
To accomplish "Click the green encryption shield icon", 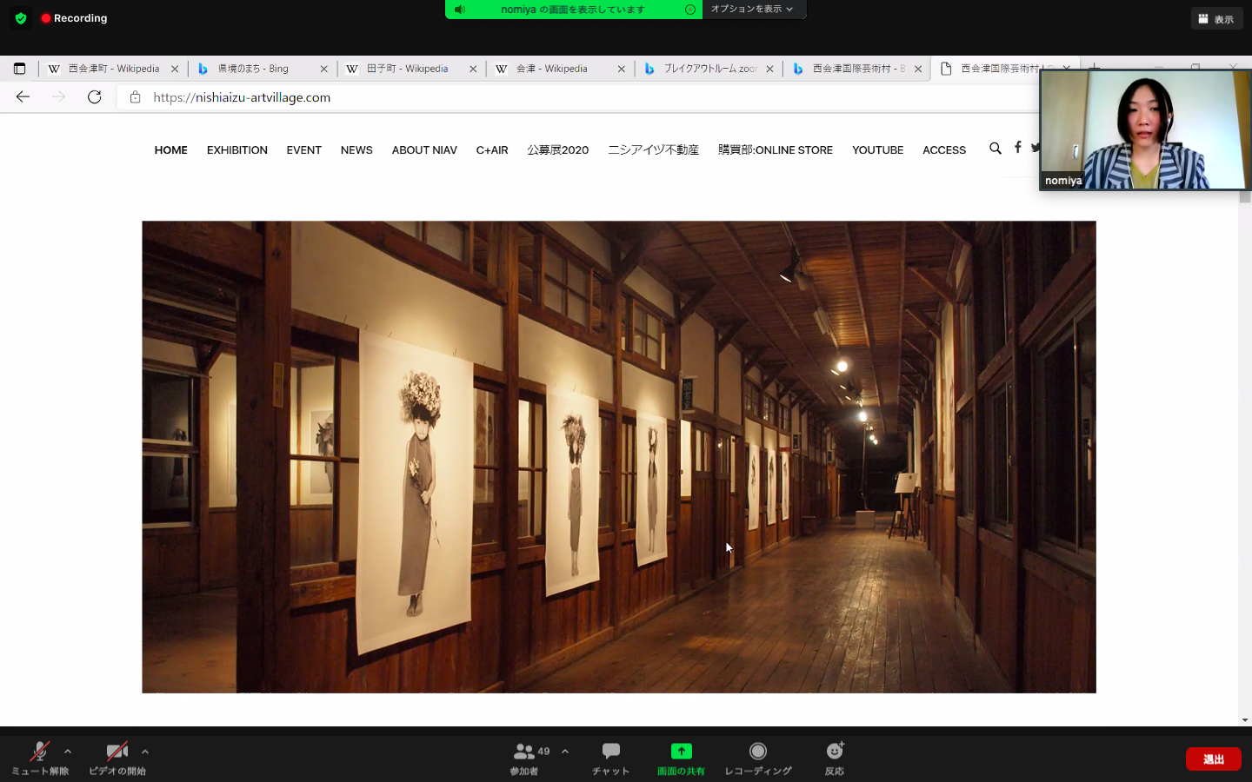I will click(21, 18).
